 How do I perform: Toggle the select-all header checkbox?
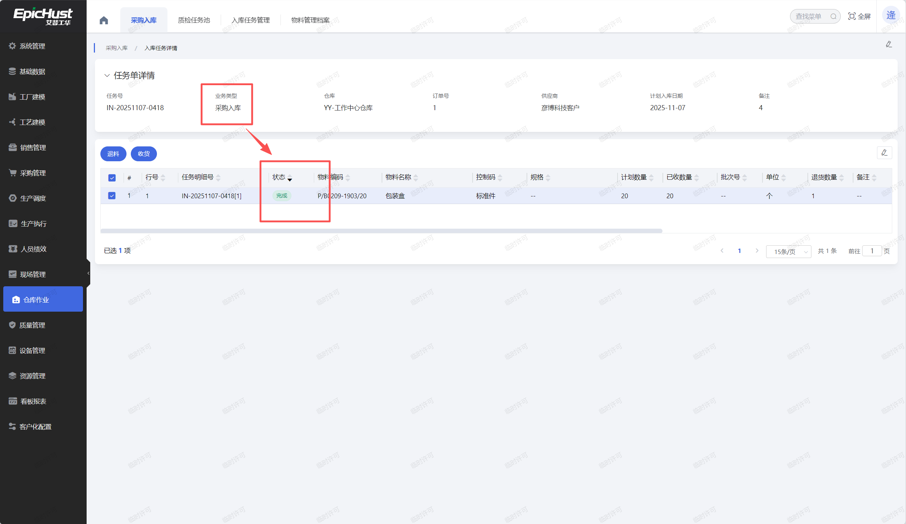click(112, 178)
